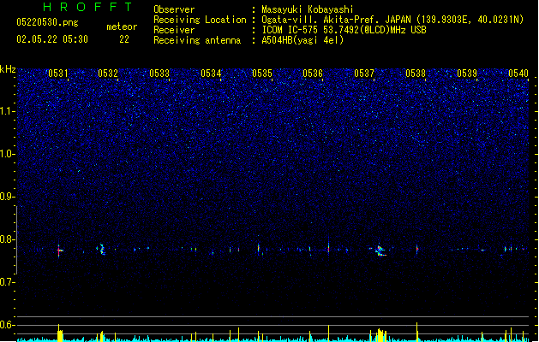
Task: Click the 1.1 kHz axis label
Action: point(8,111)
